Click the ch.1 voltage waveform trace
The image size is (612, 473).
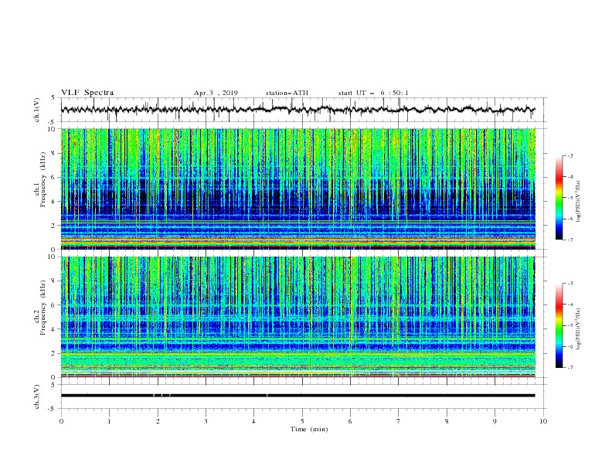coord(297,110)
